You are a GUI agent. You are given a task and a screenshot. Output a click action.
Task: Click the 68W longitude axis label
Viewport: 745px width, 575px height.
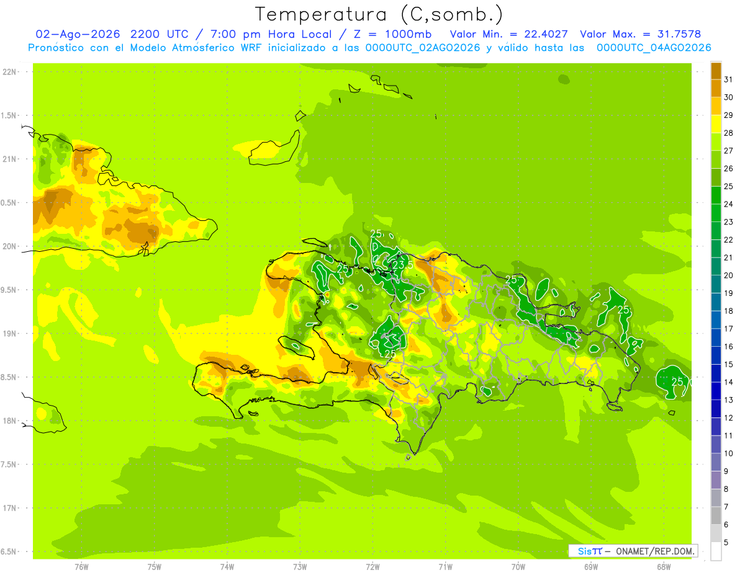(x=664, y=567)
